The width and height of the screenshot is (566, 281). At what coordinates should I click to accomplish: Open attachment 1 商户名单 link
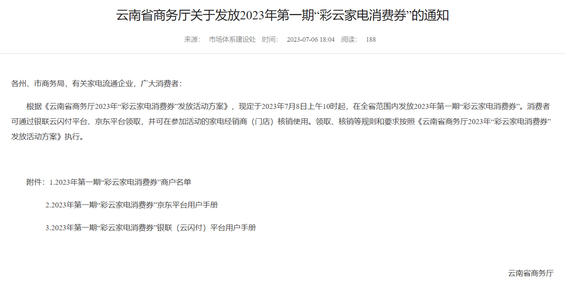pyautogui.click(x=120, y=182)
